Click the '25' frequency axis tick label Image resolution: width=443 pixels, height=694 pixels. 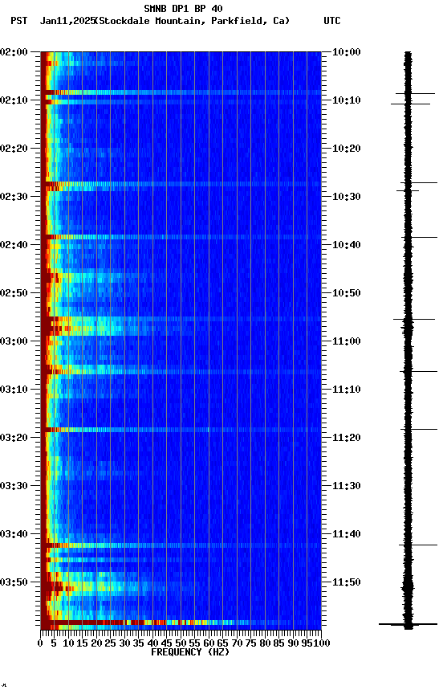(x=110, y=643)
